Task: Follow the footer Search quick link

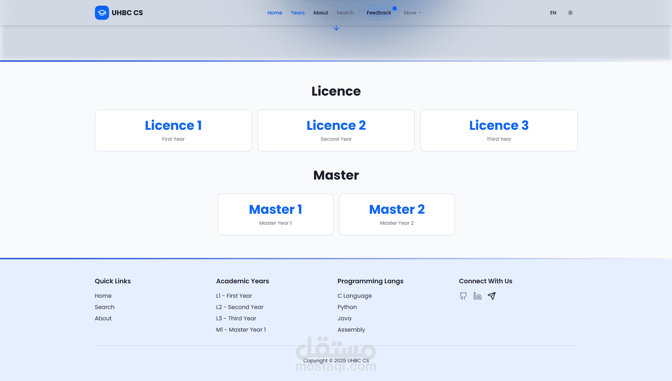Action: coord(104,307)
